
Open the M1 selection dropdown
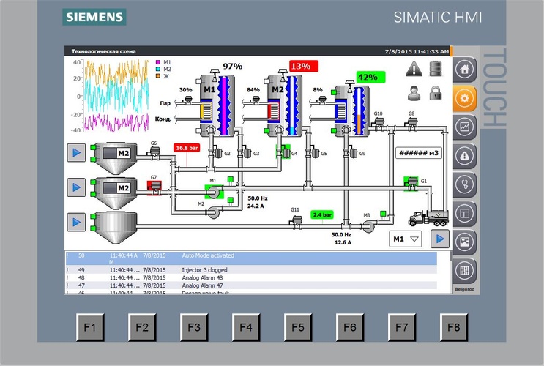[406, 239]
